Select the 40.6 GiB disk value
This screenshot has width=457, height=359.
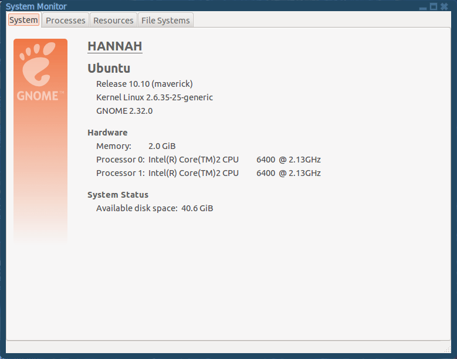coord(197,208)
